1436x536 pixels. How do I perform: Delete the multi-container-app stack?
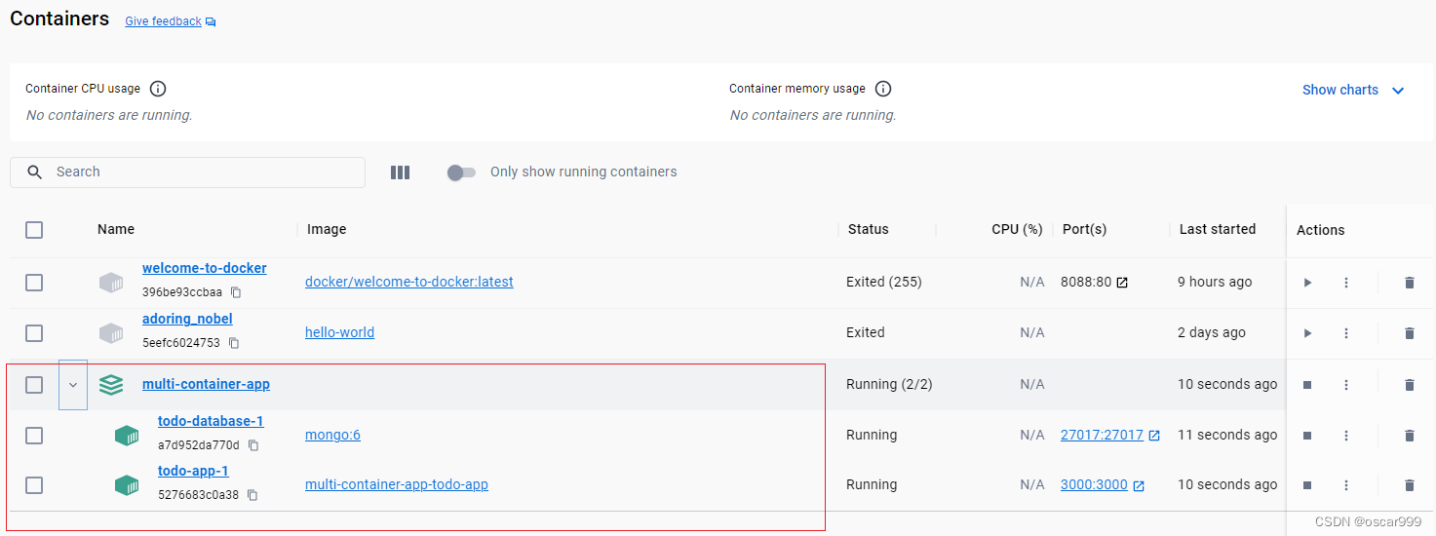click(1409, 385)
